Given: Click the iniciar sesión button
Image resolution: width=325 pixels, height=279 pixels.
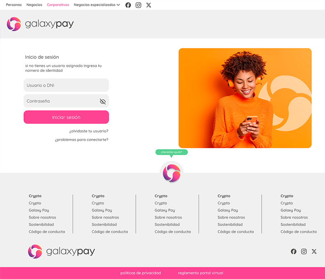Looking at the screenshot, I should click(66, 117).
